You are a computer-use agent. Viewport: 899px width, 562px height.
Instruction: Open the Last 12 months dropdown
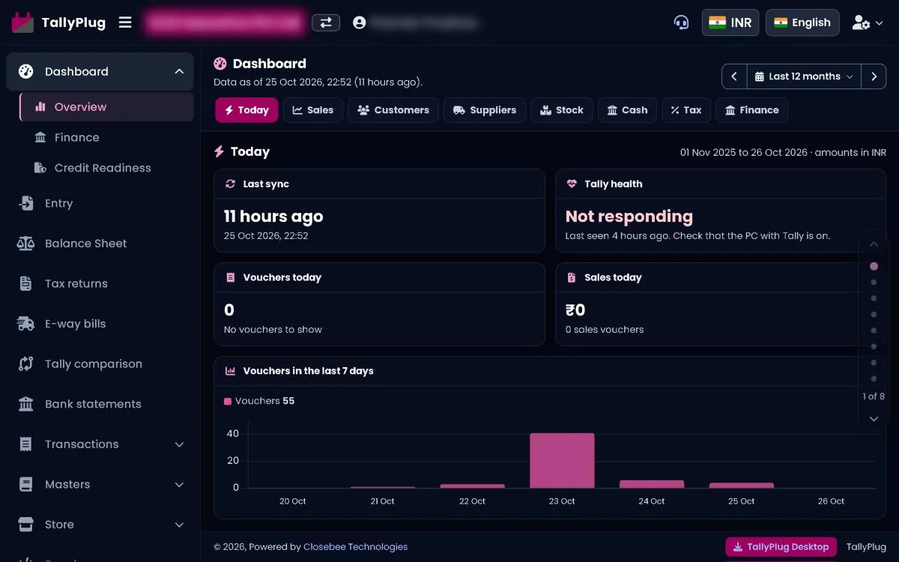804,76
